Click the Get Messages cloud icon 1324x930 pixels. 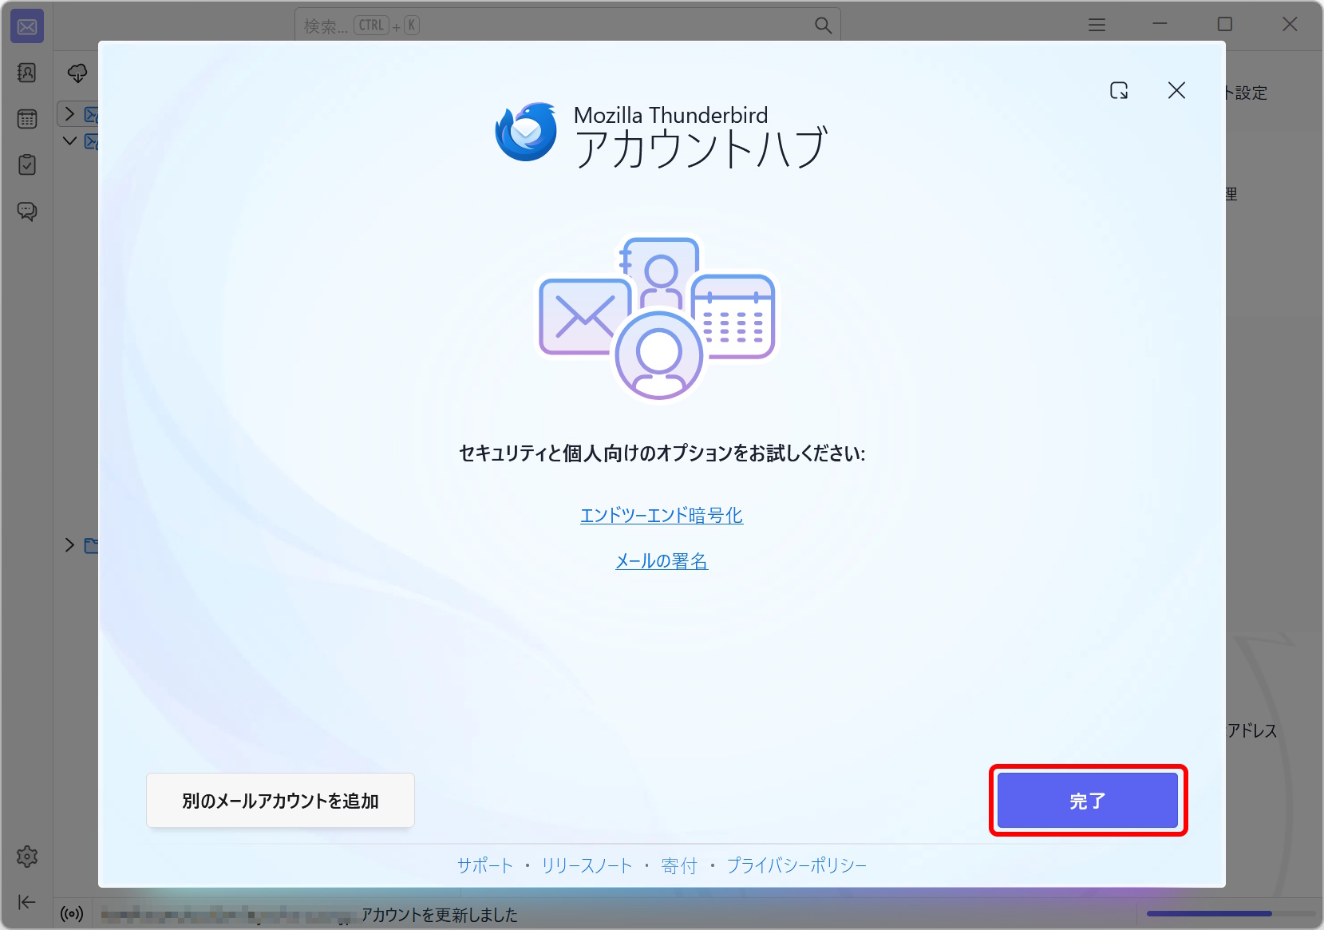[x=77, y=73]
